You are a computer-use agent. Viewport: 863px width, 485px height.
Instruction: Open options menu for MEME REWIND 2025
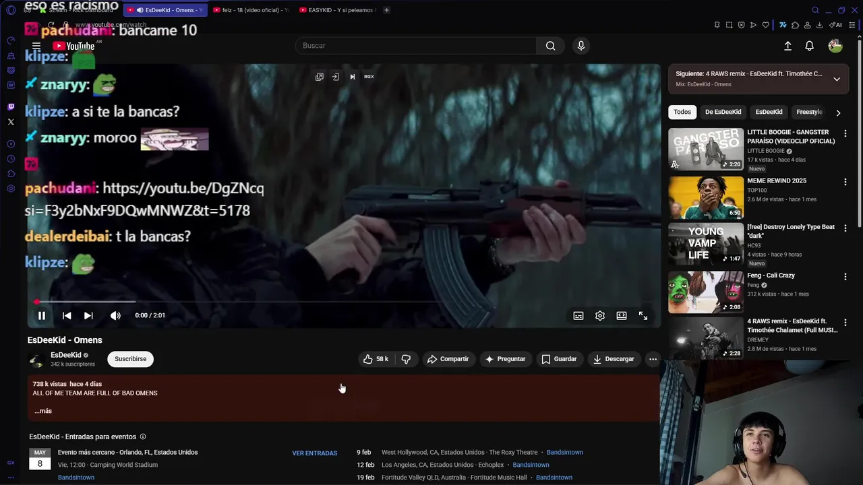click(845, 182)
